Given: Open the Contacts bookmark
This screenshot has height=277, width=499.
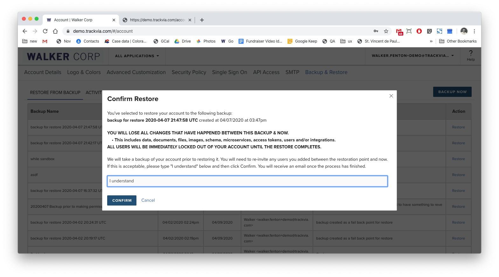Looking at the screenshot, I should pyautogui.click(x=88, y=41).
